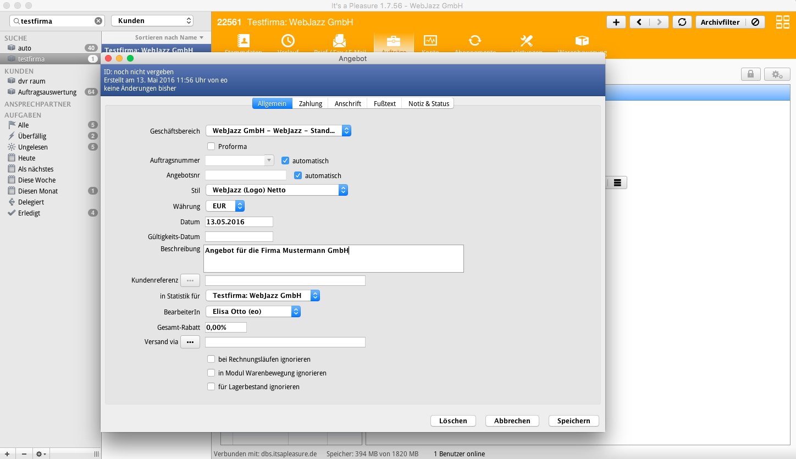Click the list lines icon behind dialog
796x459 pixels.
click(617, 183)
